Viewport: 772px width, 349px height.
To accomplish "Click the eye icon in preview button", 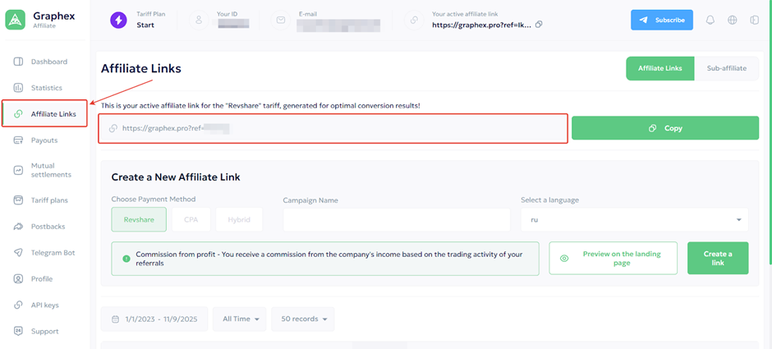I will pos(564,258).
